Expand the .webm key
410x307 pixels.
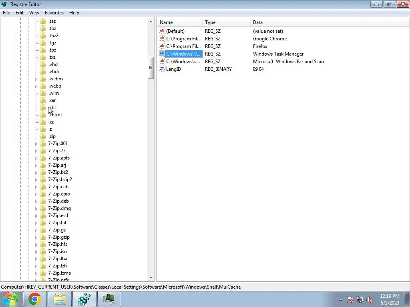tap(36, 79)
